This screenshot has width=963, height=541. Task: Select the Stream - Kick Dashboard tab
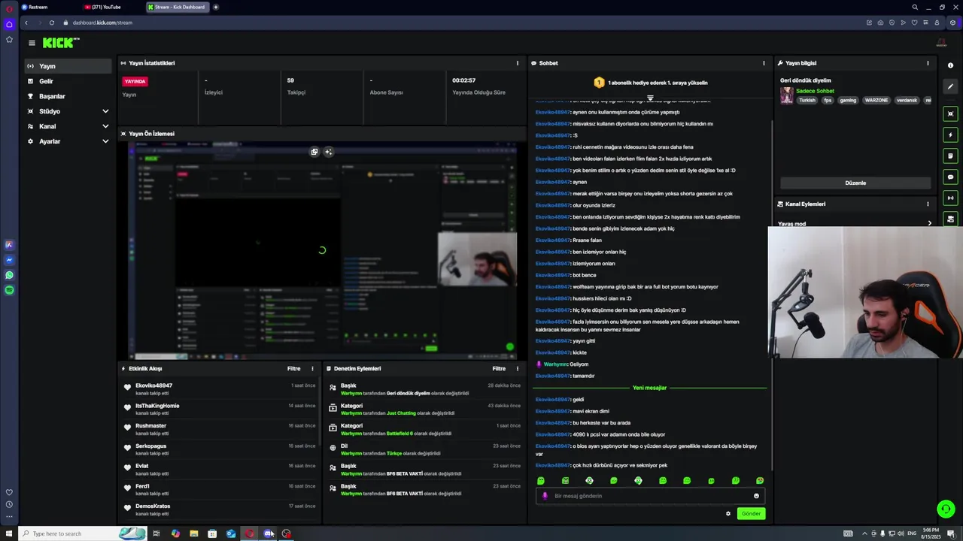coord(178,7)
